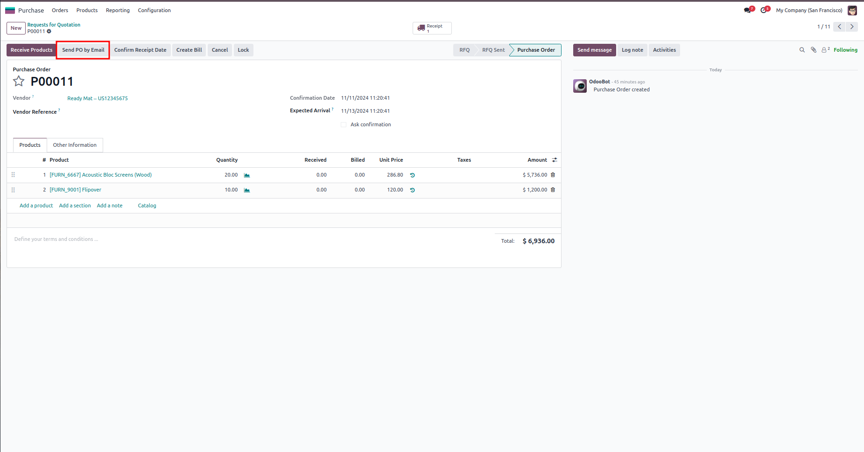Viewport: 864px width, 452px height.
Task: Open company switcher My Company (San Francisco)
Action: (809, 10)
